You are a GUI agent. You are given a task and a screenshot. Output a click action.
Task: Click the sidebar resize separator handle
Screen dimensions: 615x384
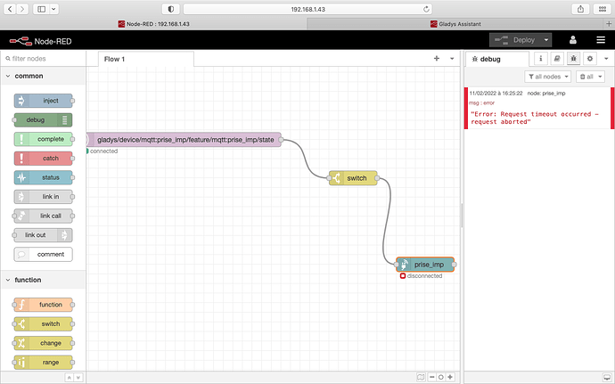click(462, 215)
